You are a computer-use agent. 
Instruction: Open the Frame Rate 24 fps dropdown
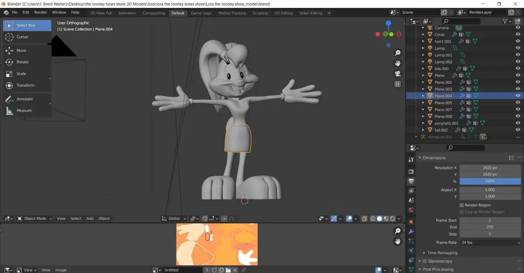click(490, 242)
